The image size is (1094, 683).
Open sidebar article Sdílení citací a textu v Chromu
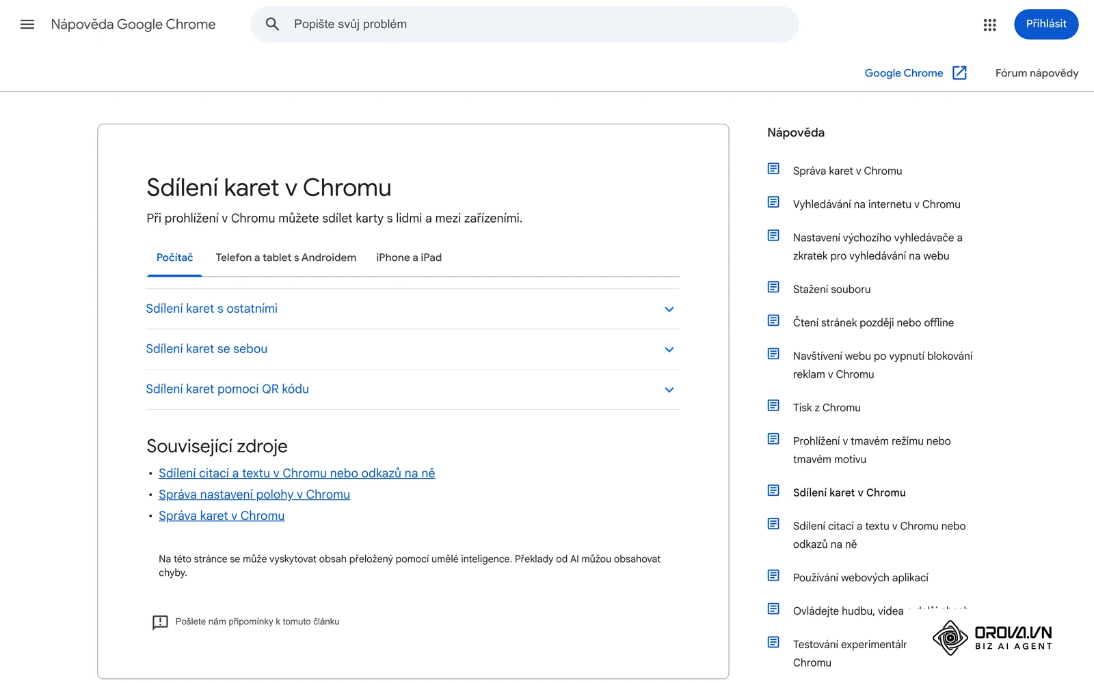click(879, 535)
